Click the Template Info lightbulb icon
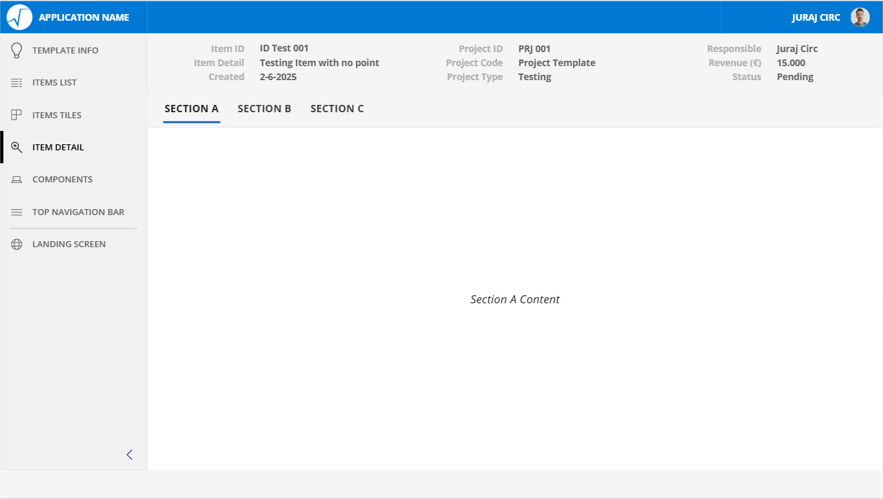 pyautogui.click(x=17, y=50)
